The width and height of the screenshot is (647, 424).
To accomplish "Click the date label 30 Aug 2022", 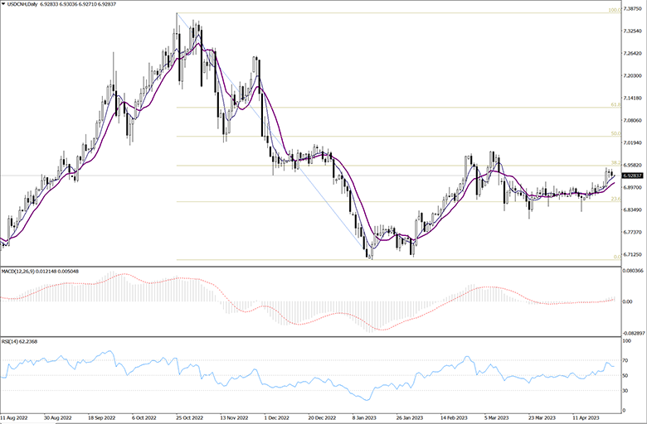I will pyautogui.click(x=58, y=417).
